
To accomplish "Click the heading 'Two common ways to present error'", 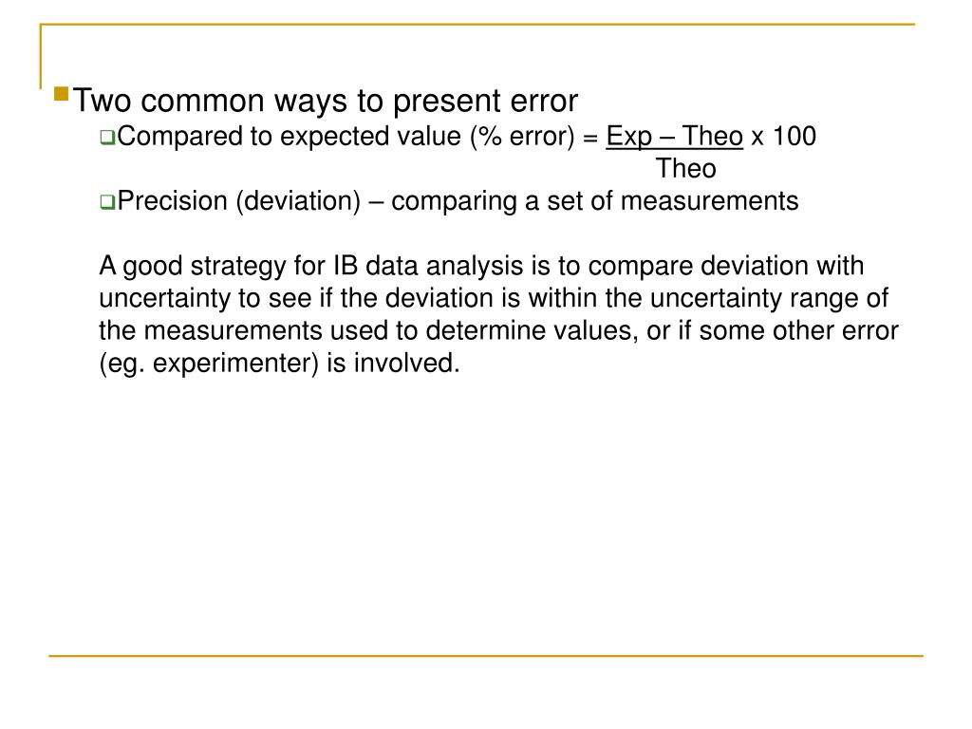I will tap(326, 101).
